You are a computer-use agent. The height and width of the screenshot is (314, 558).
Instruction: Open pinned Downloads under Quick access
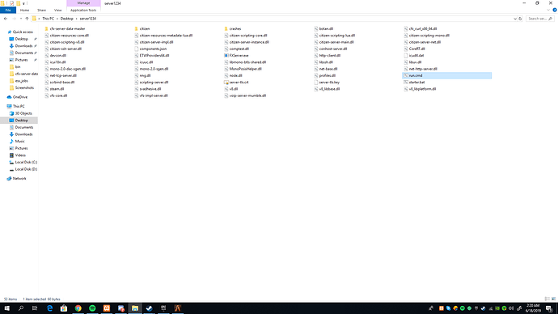click(23, 46)
